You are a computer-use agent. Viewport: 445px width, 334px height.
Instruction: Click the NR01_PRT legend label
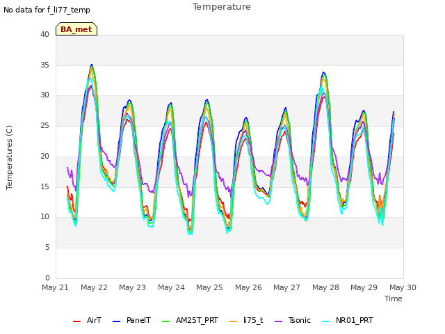click(355, 320)
